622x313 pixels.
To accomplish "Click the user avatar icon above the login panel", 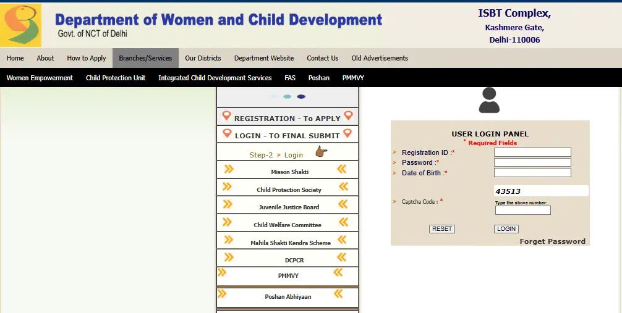I will (489, 100).
